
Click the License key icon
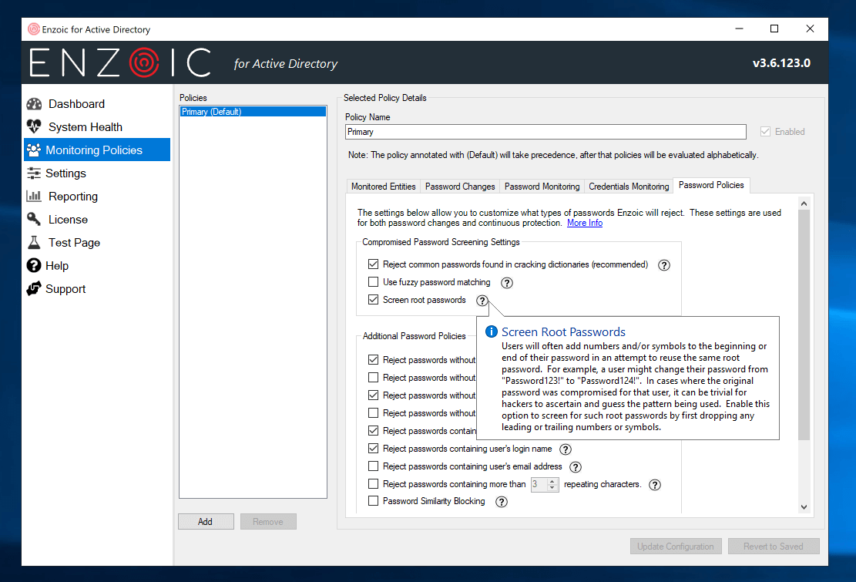pos(34,220)
